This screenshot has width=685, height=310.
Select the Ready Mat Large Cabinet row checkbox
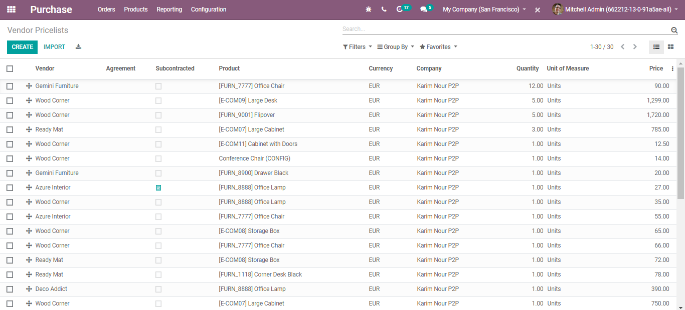pos(10,129)
